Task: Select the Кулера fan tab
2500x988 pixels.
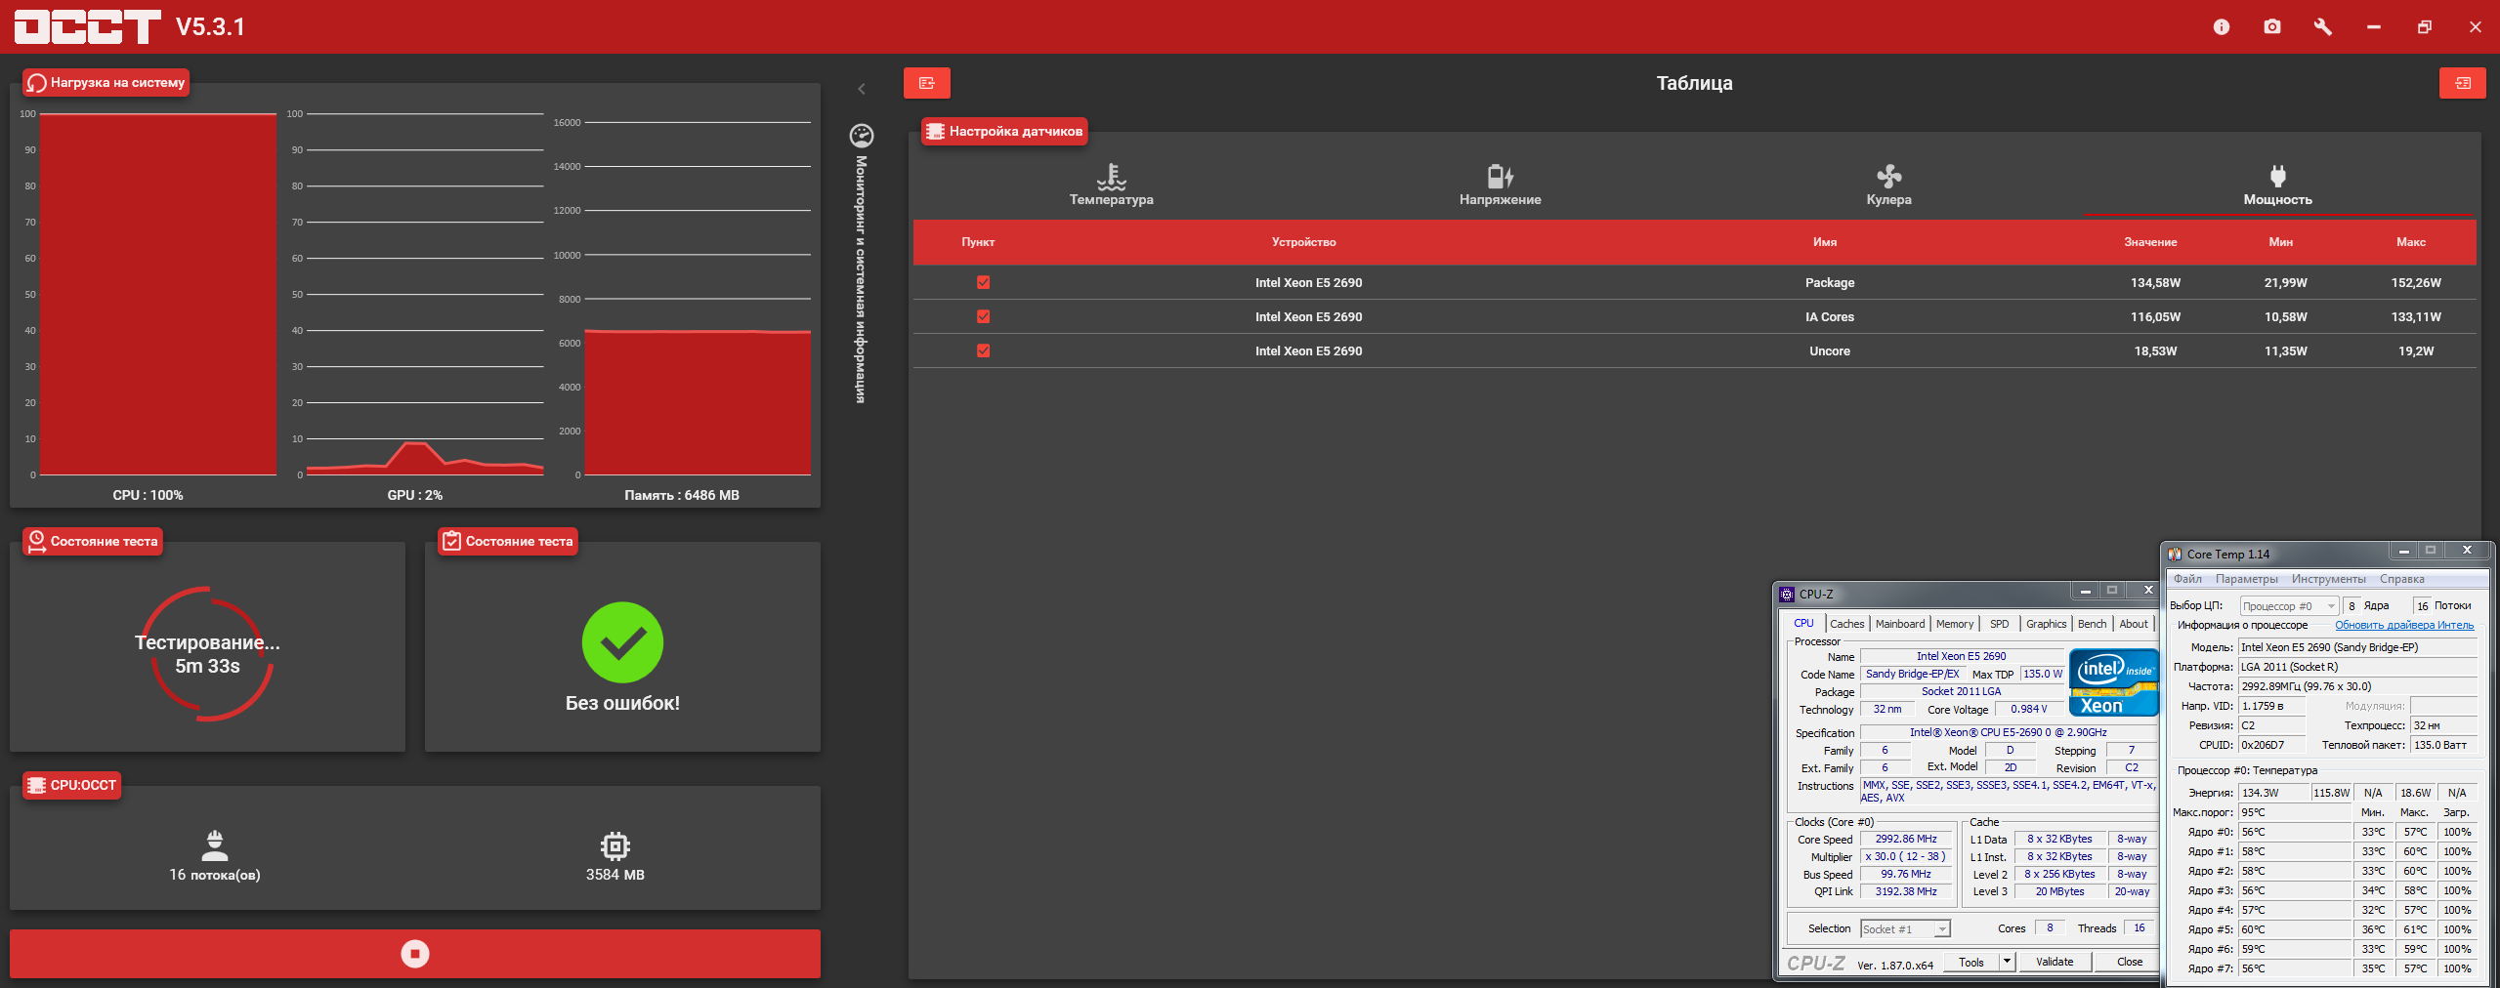Action: [1888, 185]
